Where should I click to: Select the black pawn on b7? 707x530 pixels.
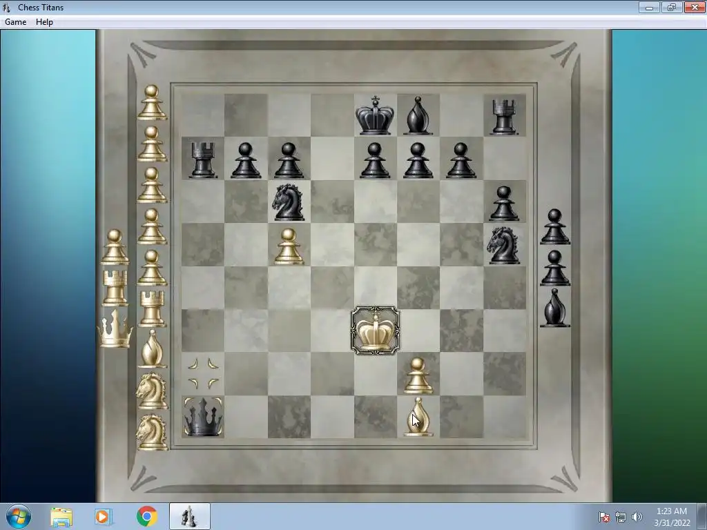[x=246, y=160]
